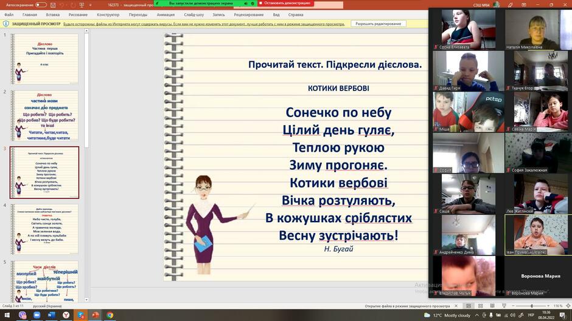Open the Слайд-шоу ribbon tab
Screen dimensions: 572x321
(x=194, y=15)
